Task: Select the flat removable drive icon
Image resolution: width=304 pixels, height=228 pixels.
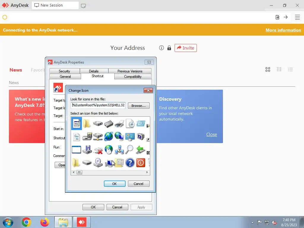Action: click(87, 163)
